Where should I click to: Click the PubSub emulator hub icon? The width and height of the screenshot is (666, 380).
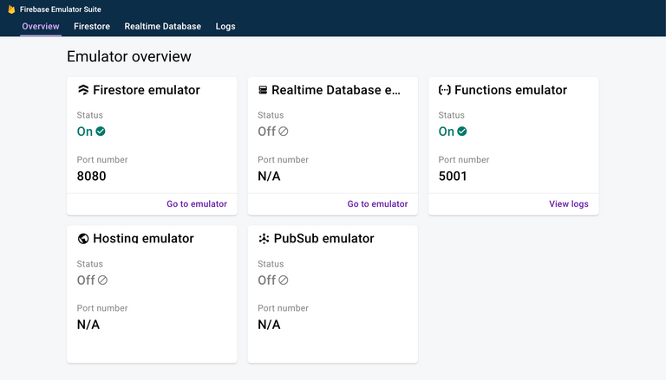264,239
